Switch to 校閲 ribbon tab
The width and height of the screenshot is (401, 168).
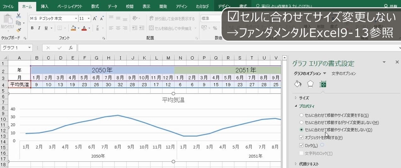[x=130, y=6]
